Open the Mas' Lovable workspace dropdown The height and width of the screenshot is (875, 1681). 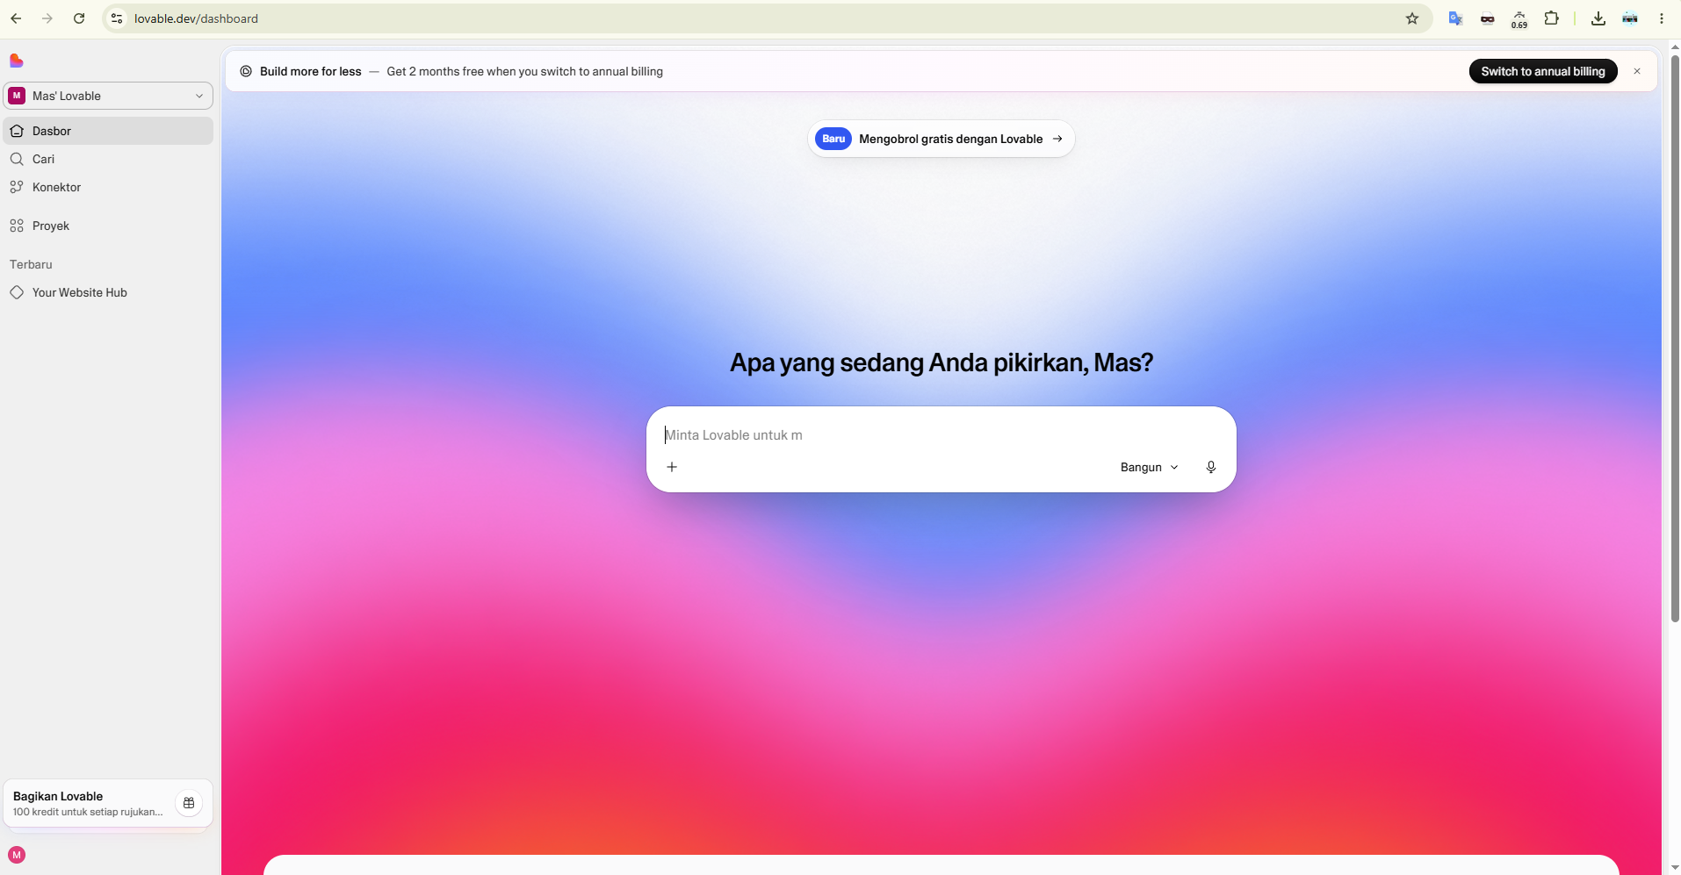coord(108,96)
